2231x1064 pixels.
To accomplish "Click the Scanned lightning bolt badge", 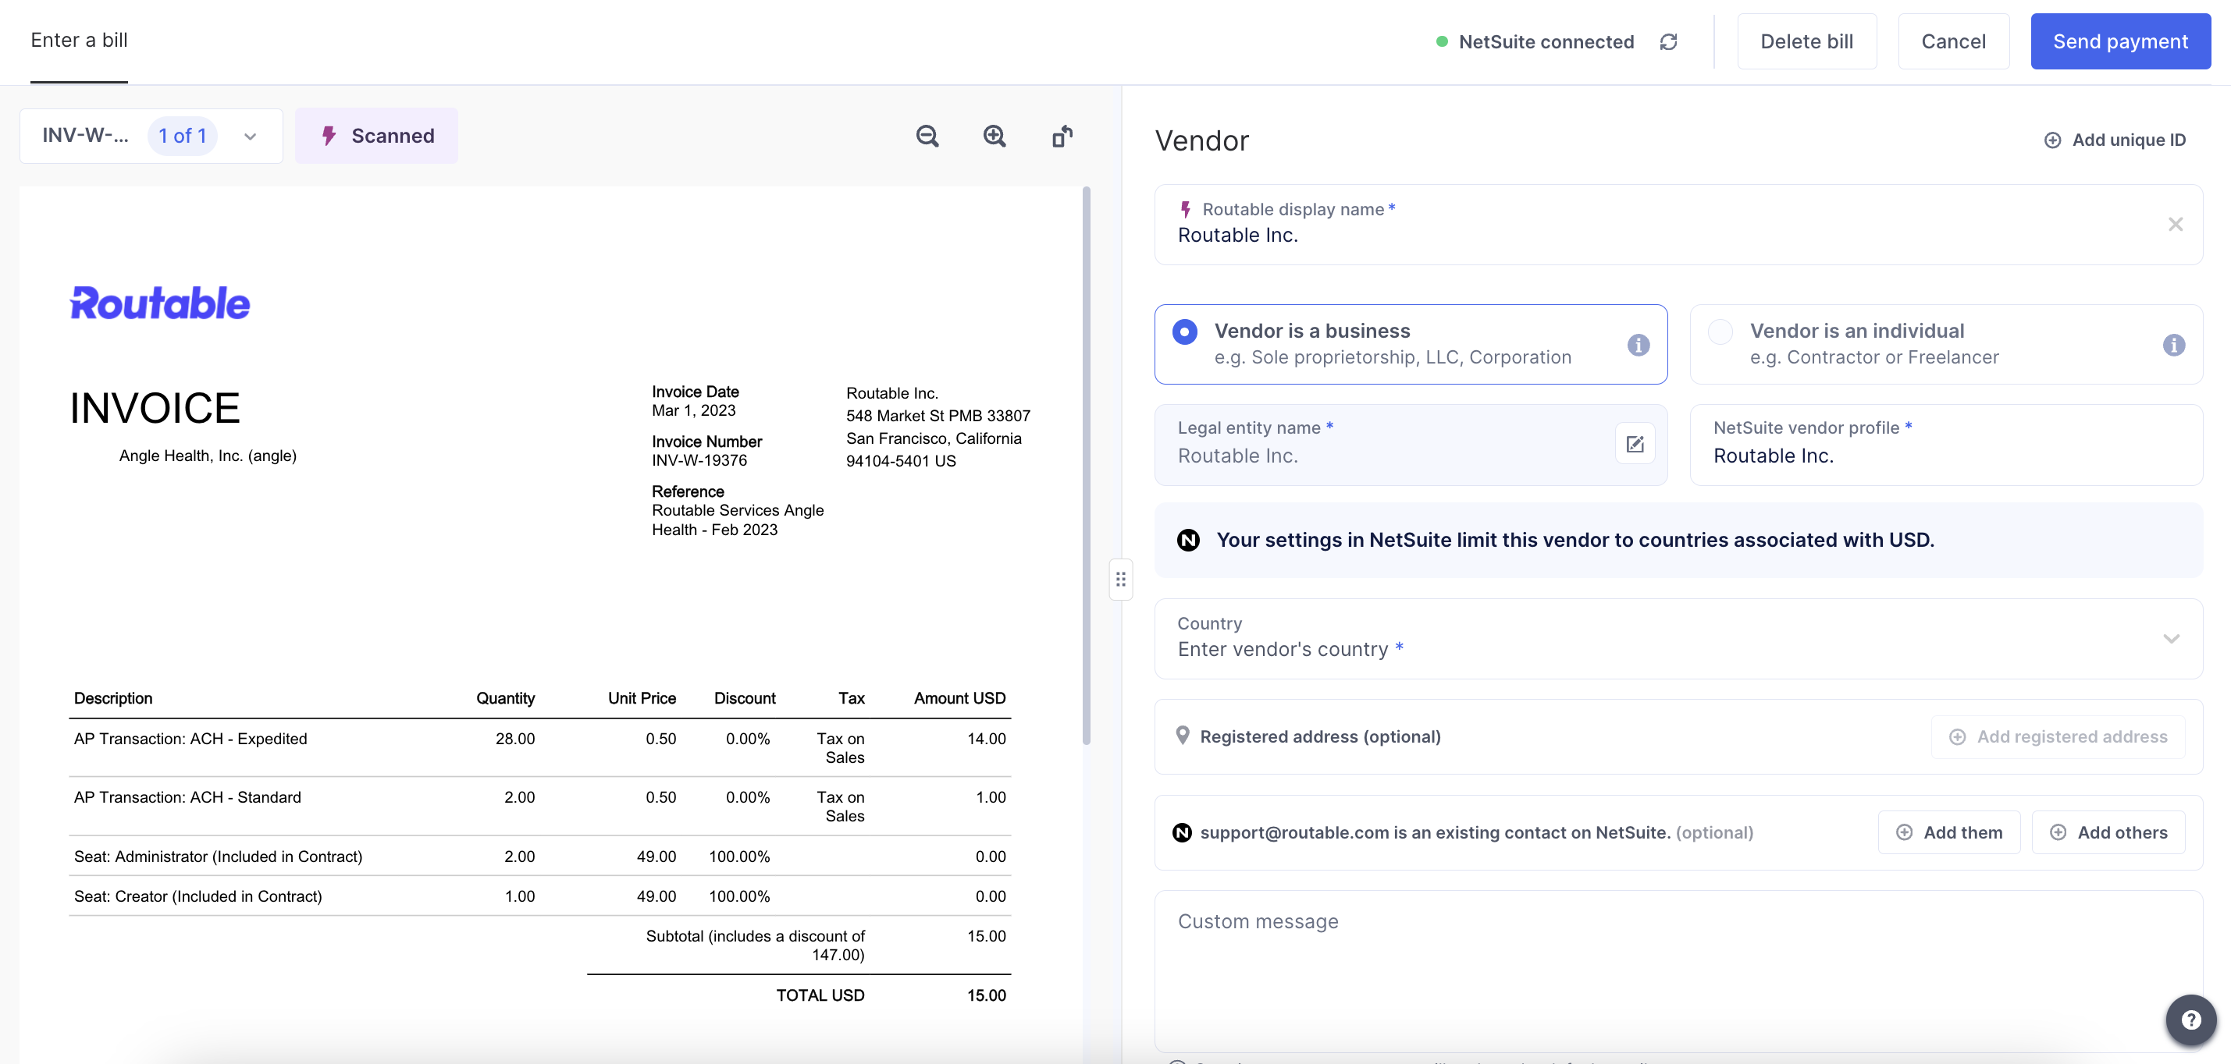I will click(376, 136).
